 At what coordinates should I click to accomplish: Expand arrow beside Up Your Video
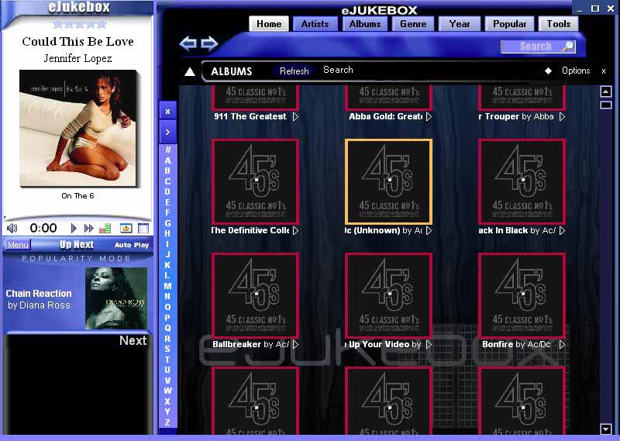pos(429,344)
